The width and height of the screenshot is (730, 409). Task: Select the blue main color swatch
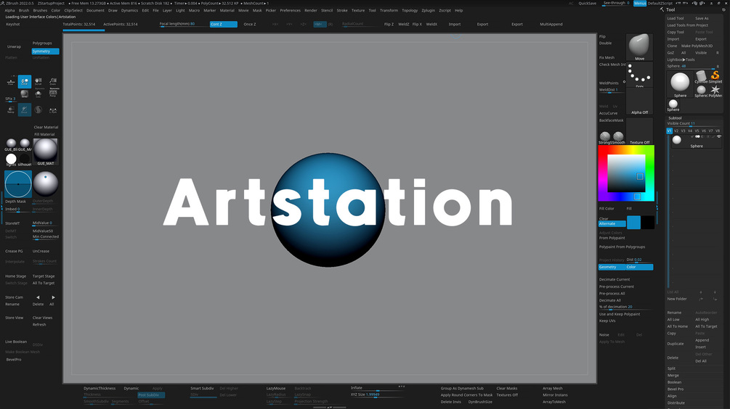pos(633,222)
